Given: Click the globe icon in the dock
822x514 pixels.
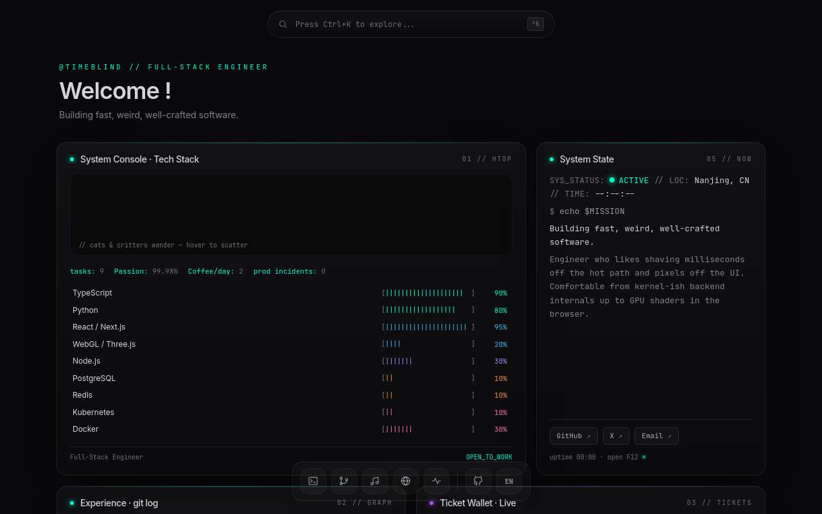Looking at the screenshot, I should (406, 481).
